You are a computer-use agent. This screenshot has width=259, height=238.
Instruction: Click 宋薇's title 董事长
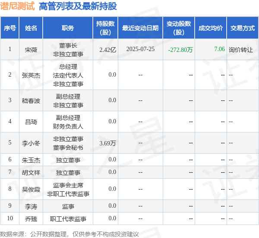point(68,45)
